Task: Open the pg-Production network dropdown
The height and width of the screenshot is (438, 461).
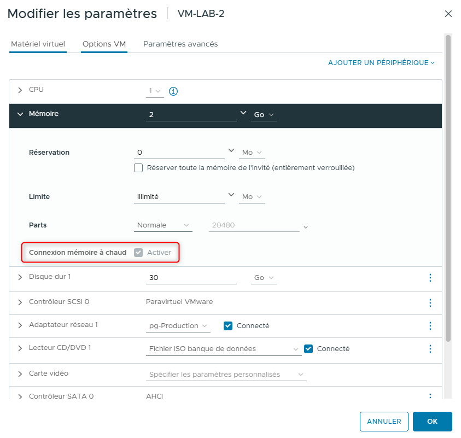Action: click(179, 326)
